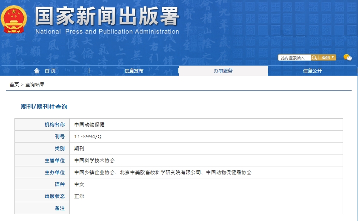
Task: Click the 主办单位 sponsor list text
Action: (163, 172)
